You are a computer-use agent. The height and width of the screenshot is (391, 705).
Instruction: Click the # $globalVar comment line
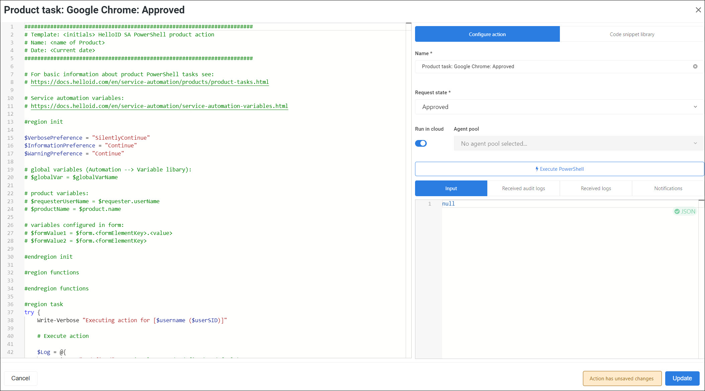(71, 177)
